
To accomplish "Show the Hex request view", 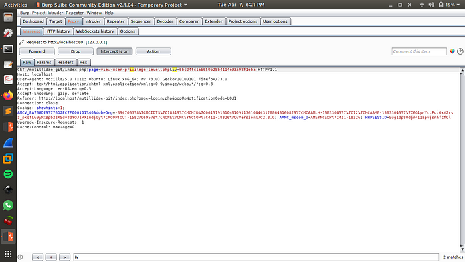I will point(83,62).
